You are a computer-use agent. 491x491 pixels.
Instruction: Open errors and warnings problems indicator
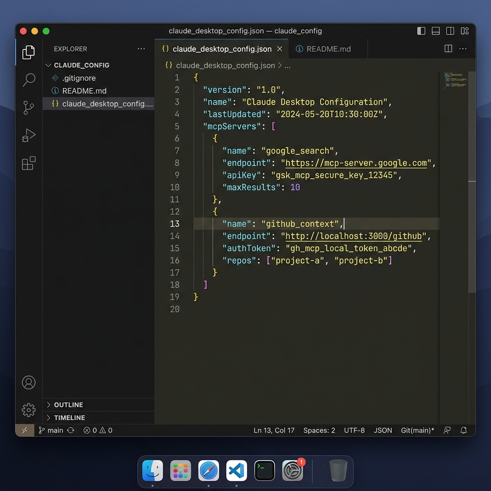tap(98, 430)
